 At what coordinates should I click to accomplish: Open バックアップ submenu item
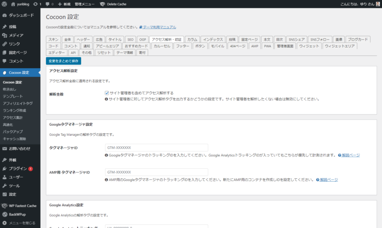point(13,131)
